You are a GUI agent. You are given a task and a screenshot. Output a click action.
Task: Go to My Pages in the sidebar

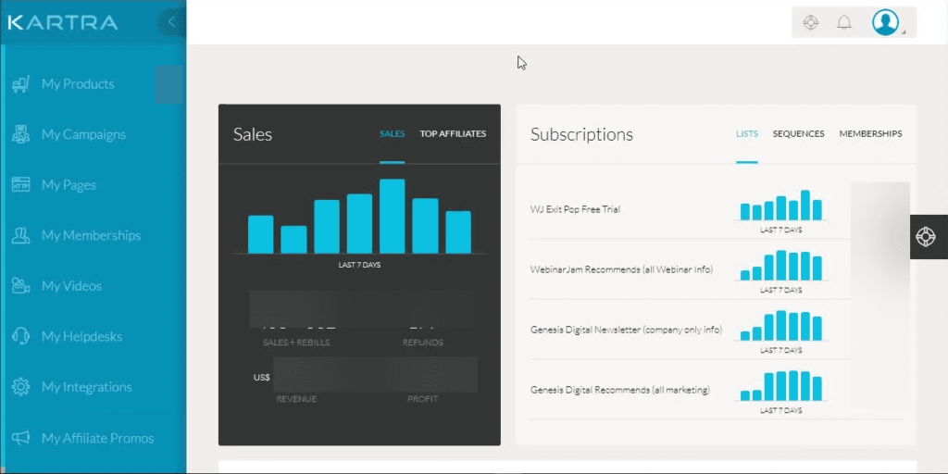[69, 185]
